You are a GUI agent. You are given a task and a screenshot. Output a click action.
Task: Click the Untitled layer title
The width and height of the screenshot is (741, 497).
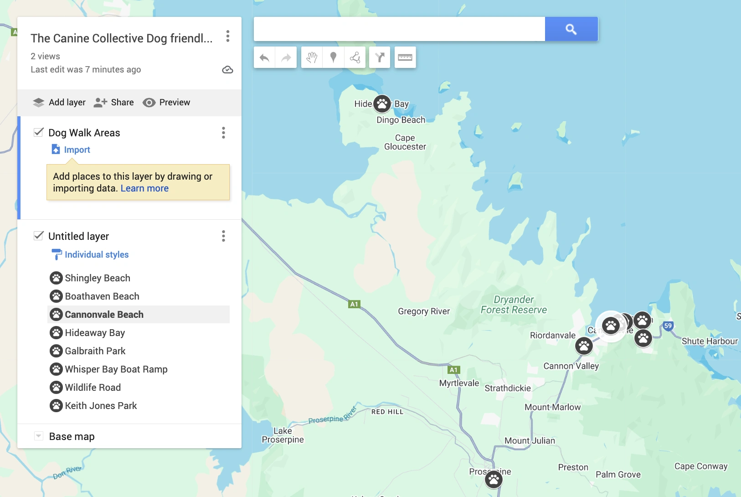click(79, 236)
